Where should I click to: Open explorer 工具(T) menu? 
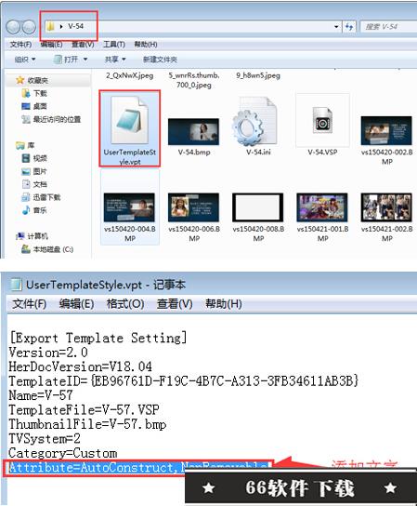pyautogui.click(x=113, y=45)
